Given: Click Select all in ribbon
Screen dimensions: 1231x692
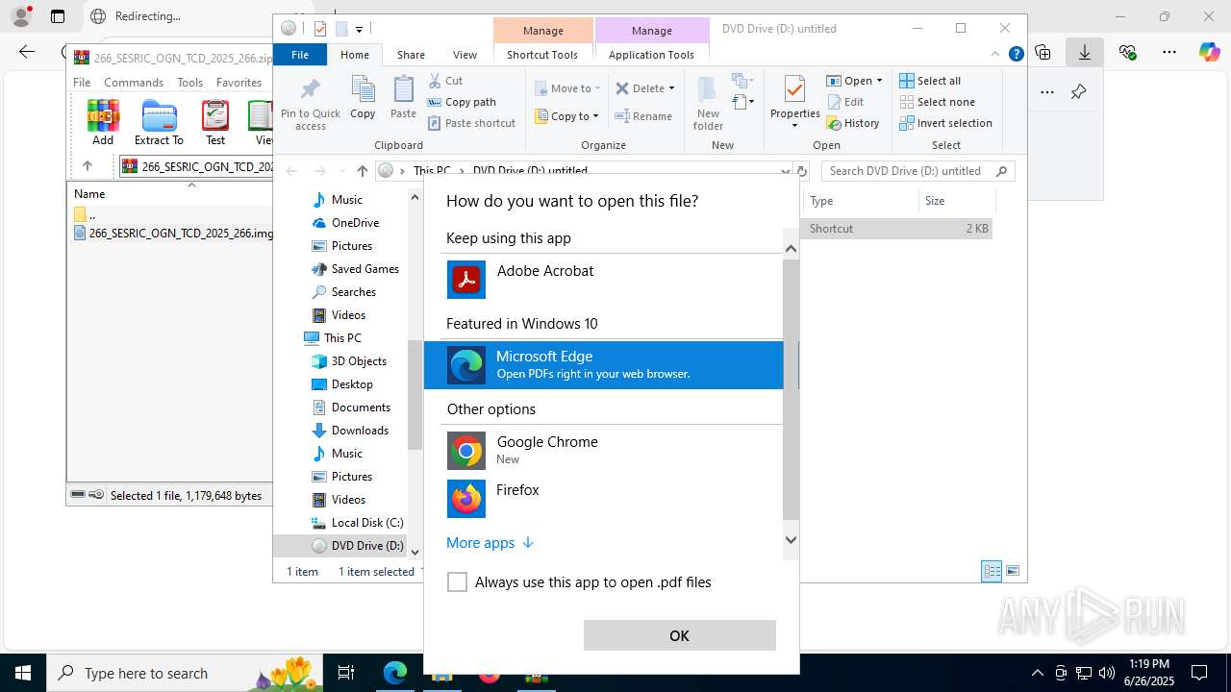Looking at the screenshot, I should [x=930, y=81].
